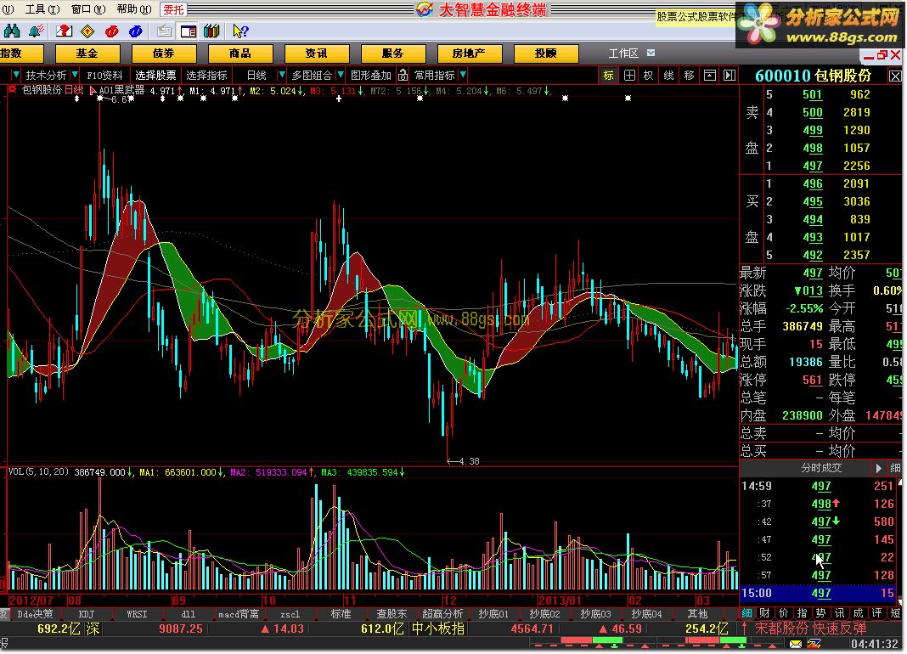Click the red indicator settings icon by 包钢股份
Viewport: 907px width, 654px height.
(x=12, y=90)
